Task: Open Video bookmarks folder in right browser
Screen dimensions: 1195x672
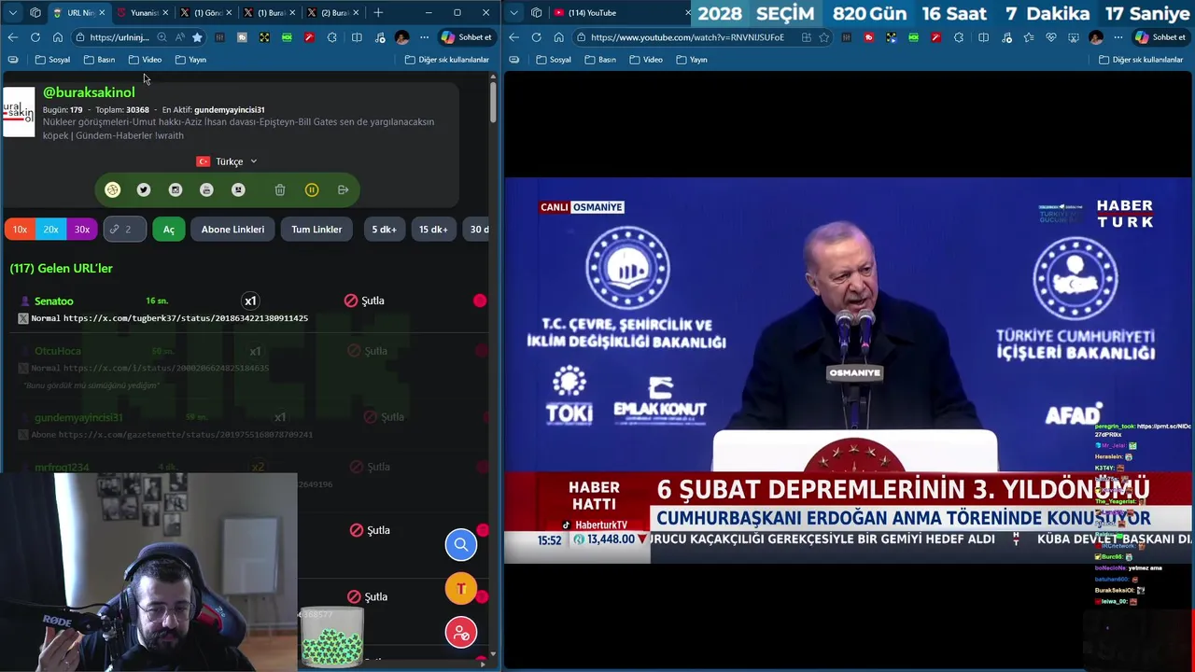Action: 645,60
